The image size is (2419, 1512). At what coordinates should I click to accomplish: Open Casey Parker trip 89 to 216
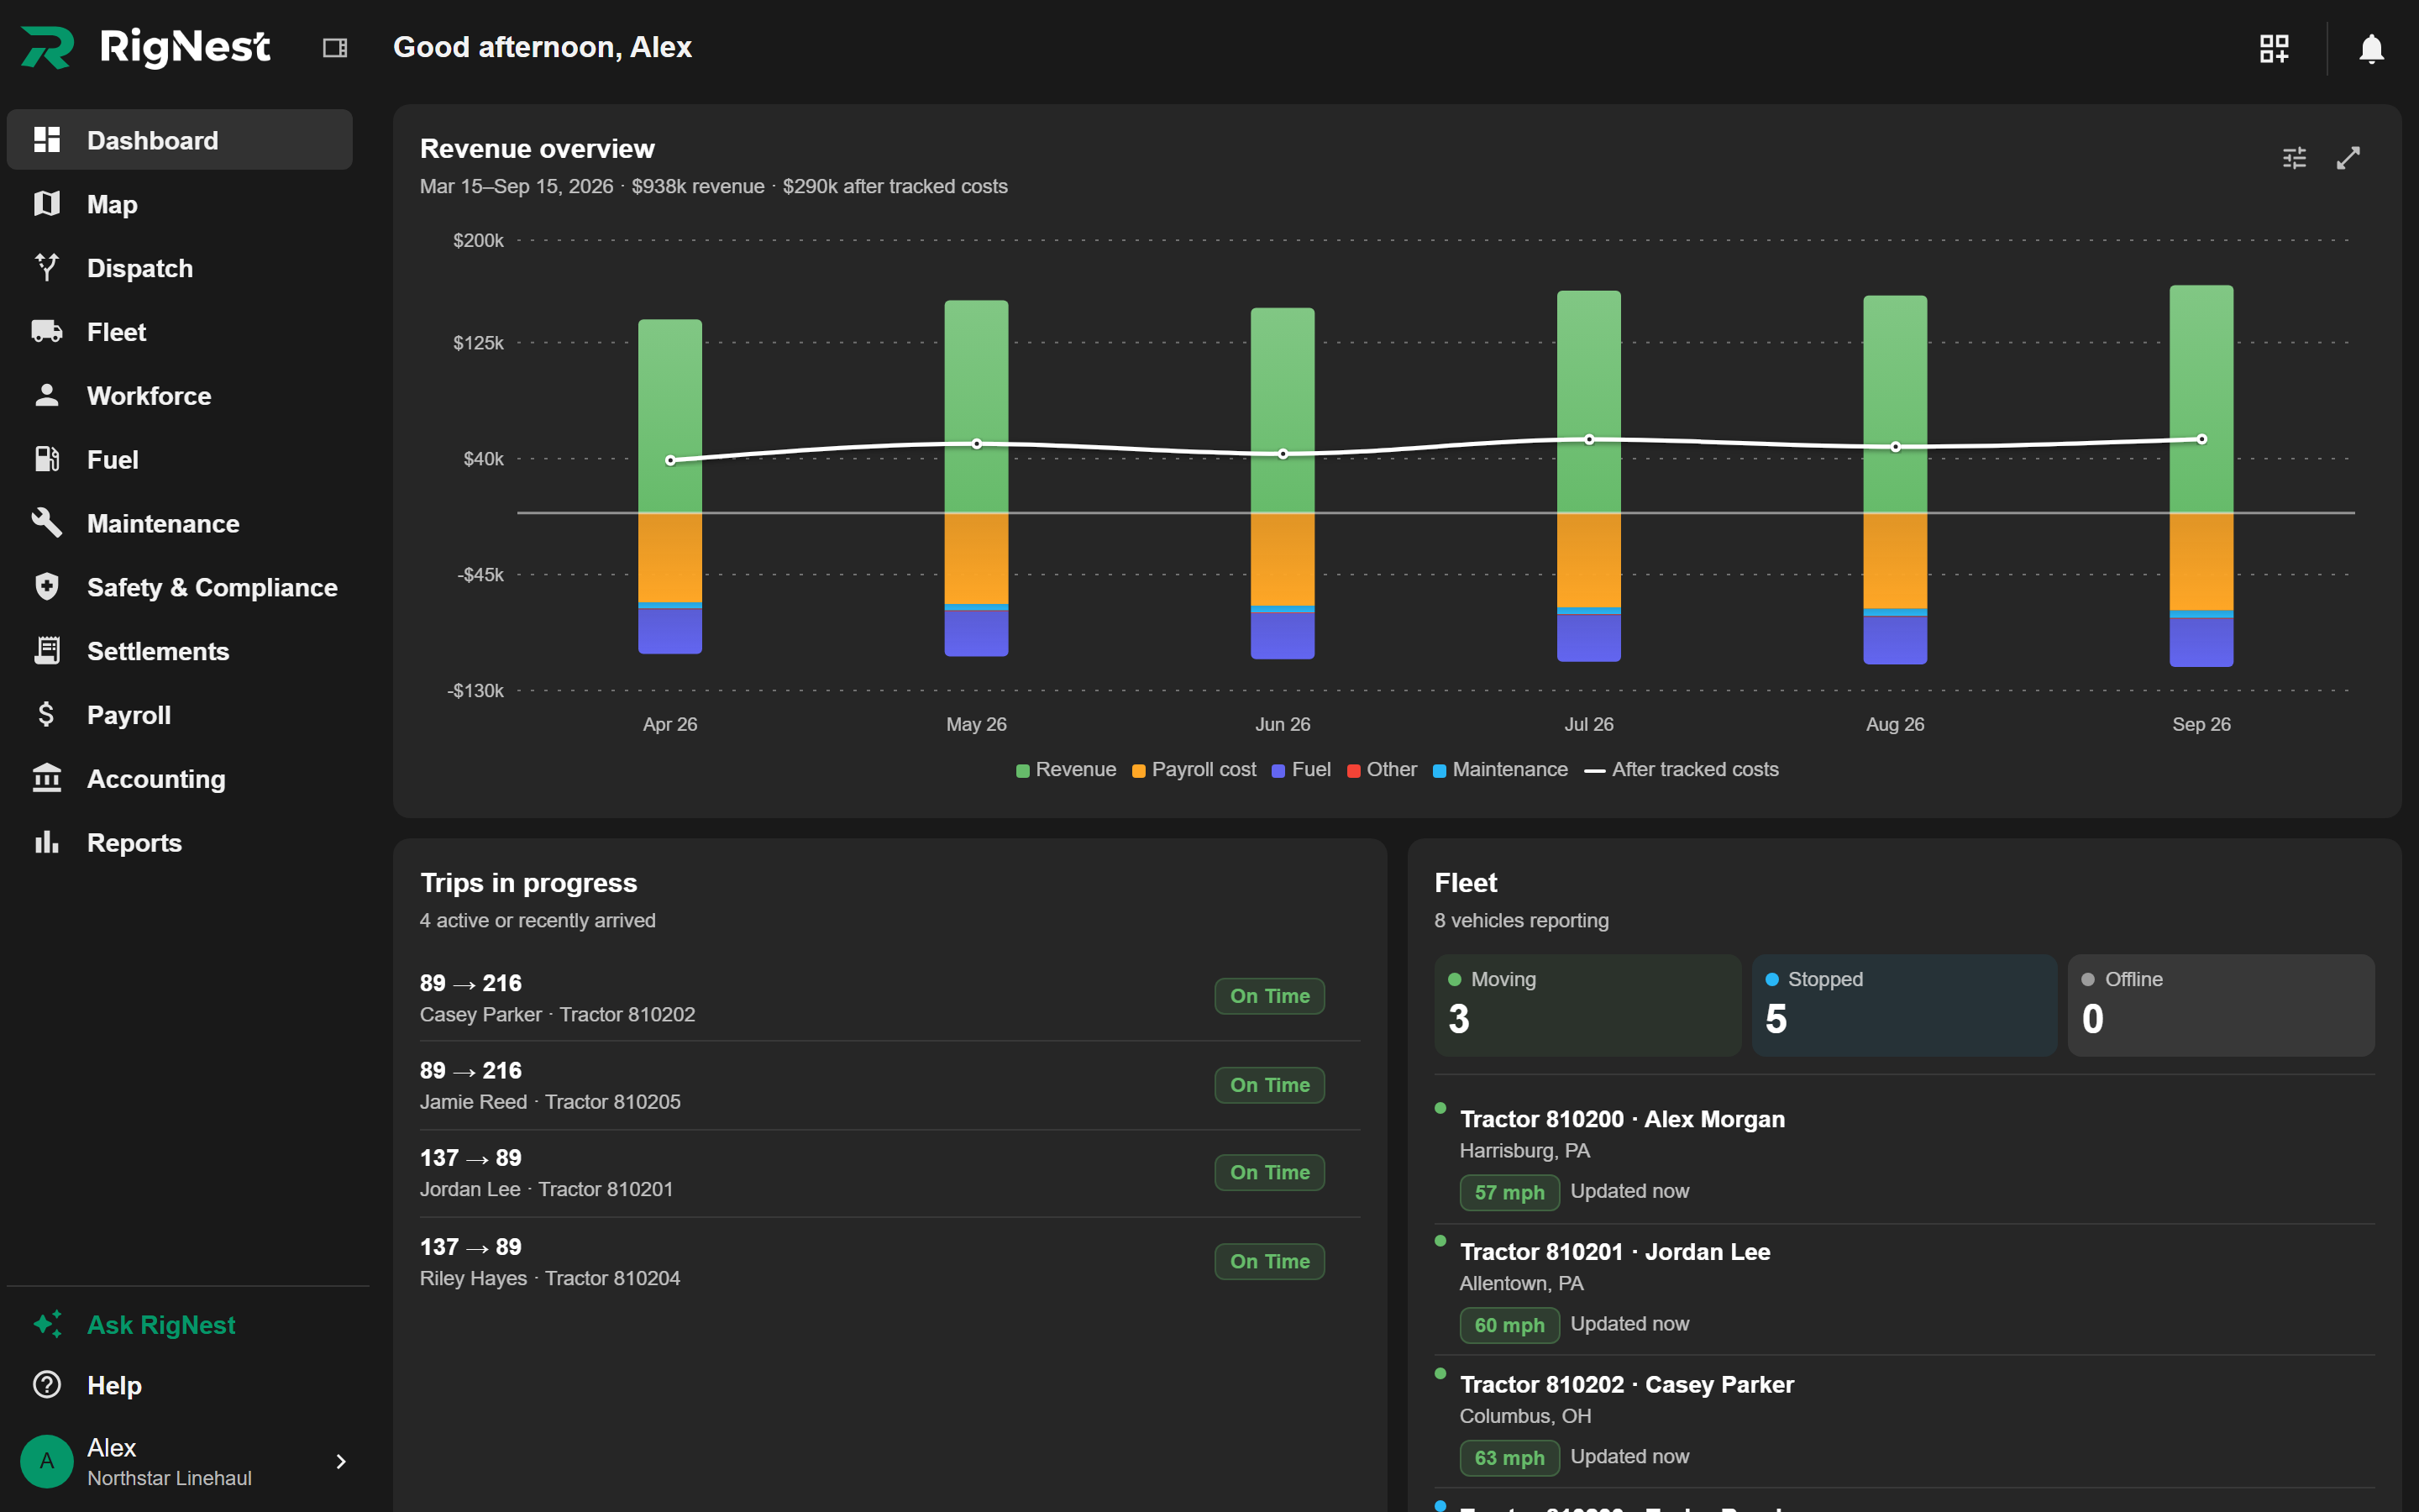(889, 997)
